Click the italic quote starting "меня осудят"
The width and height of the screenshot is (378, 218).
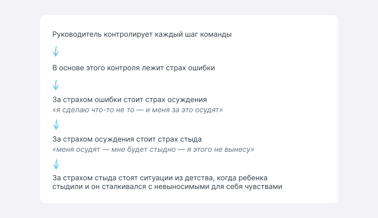point(153,150)
